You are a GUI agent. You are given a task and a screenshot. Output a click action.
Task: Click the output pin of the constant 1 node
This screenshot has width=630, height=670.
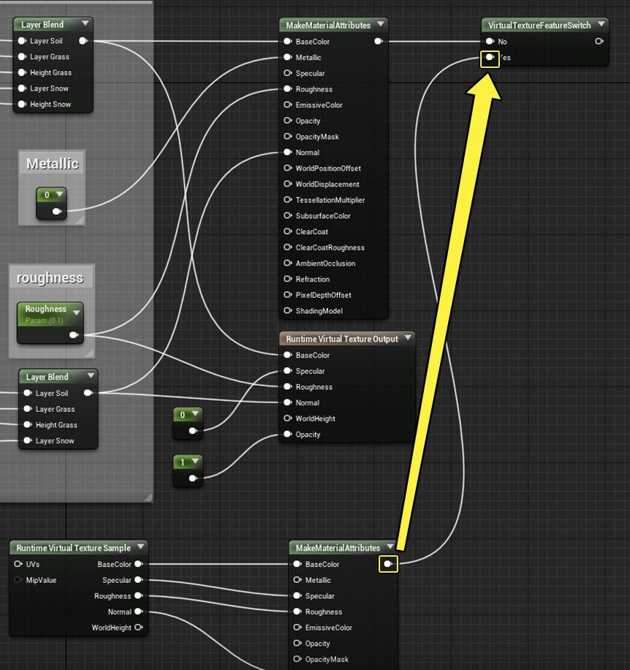click(x=193, y=478)
